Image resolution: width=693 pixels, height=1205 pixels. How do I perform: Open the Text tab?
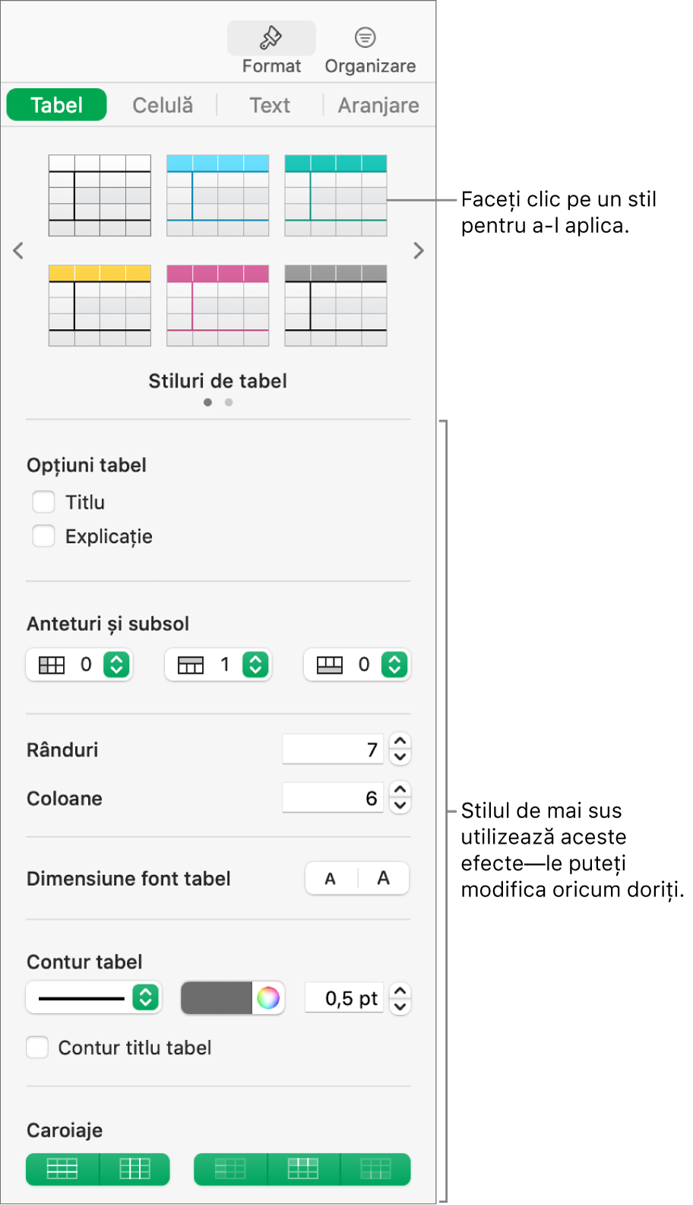click(269, 105)
